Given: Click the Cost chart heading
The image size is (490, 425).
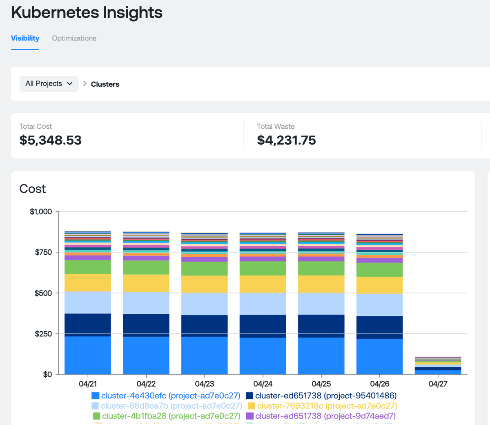Looking at the screenshot, I should [x=33, y=189].
